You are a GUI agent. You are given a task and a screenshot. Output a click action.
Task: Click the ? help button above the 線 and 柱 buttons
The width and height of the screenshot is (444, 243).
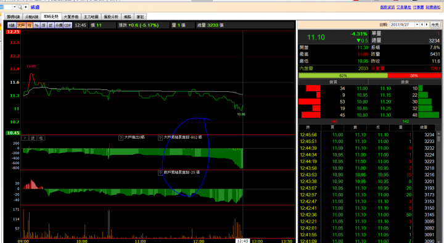click(x=25, y=138)
